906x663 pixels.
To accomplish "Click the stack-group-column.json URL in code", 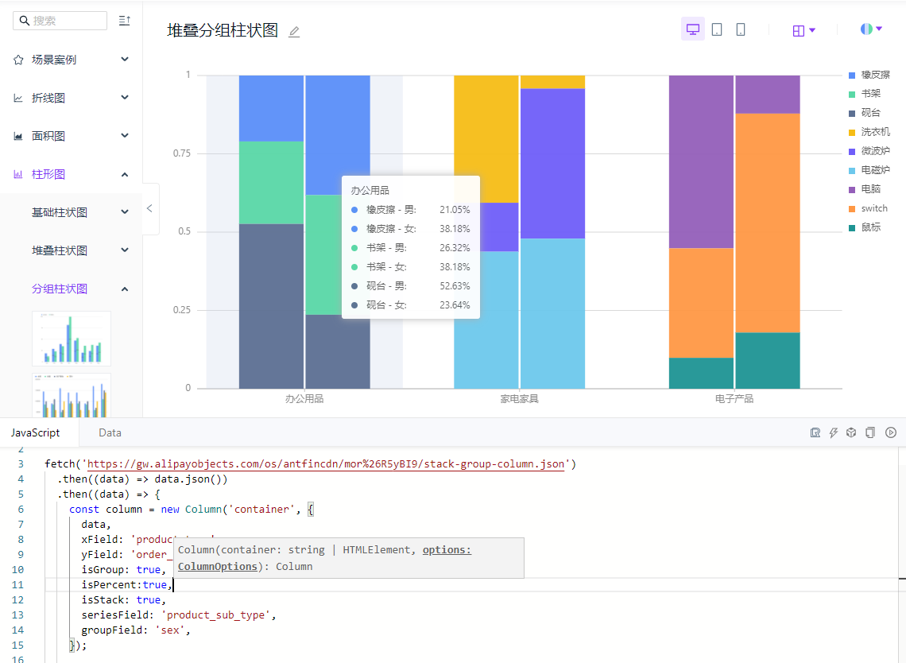I will [325, 464].
